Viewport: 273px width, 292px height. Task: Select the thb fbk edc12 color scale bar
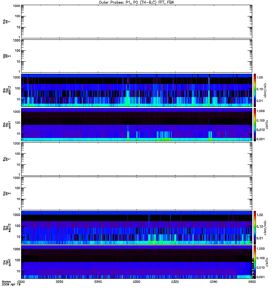(255, 90)
